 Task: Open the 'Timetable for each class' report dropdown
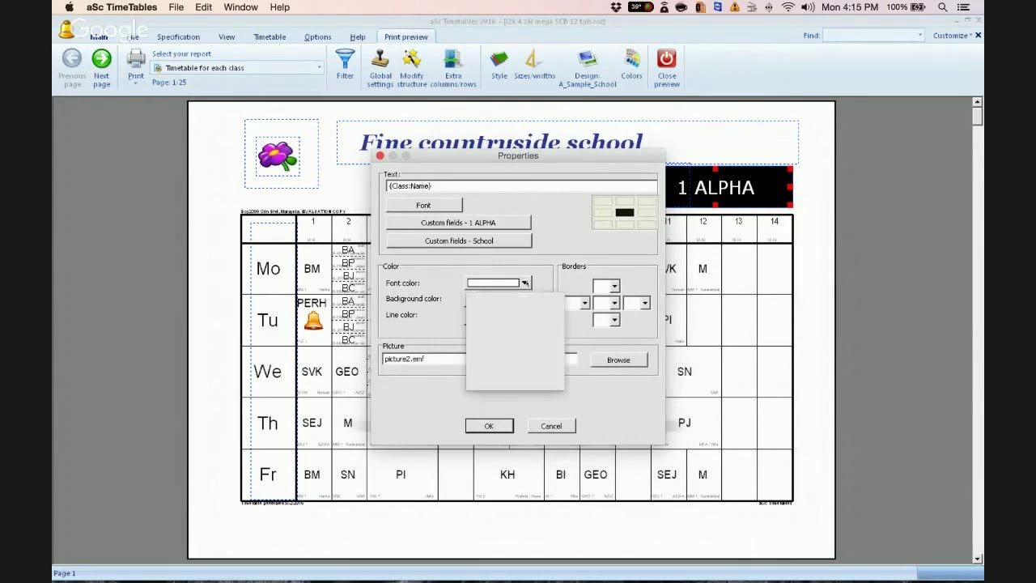[x=239, y=68]
